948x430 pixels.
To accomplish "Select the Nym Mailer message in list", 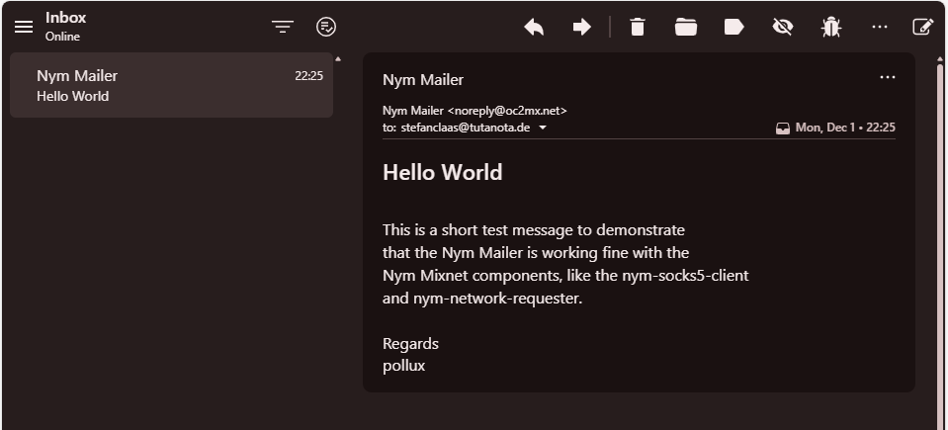I will [x=171, y=85].
